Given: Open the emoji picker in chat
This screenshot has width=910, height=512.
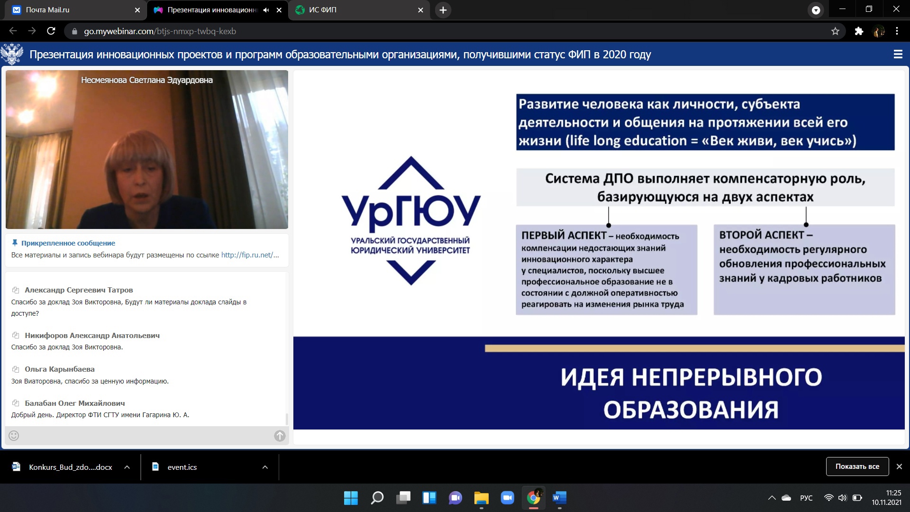Looking at the screenshot, I should tap(14, 436).
